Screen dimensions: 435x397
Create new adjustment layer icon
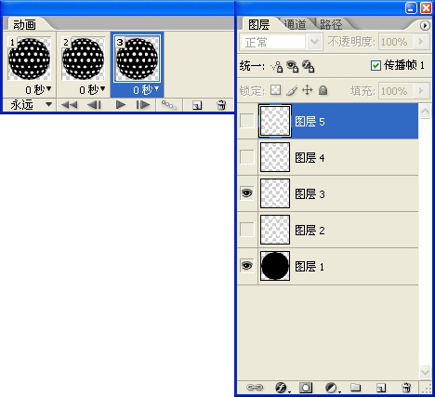[x=332, y=388]
